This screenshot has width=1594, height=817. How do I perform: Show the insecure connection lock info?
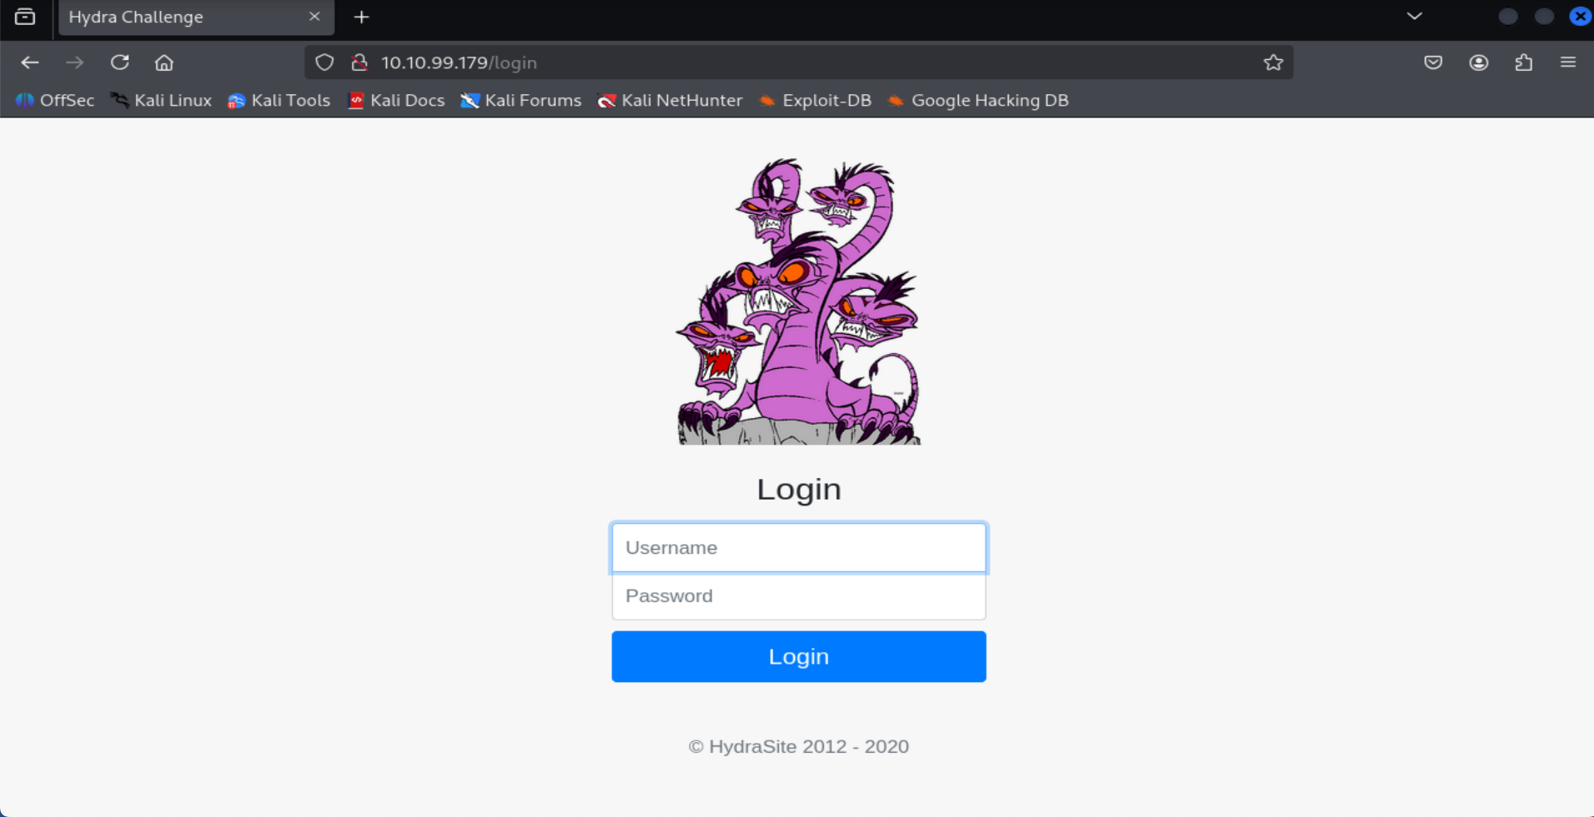pos(360,62)
